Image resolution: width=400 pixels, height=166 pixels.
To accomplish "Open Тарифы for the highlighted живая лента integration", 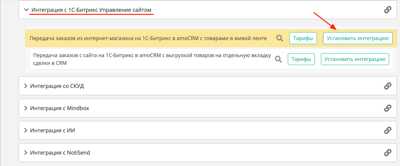I will (x=303, y=38).
